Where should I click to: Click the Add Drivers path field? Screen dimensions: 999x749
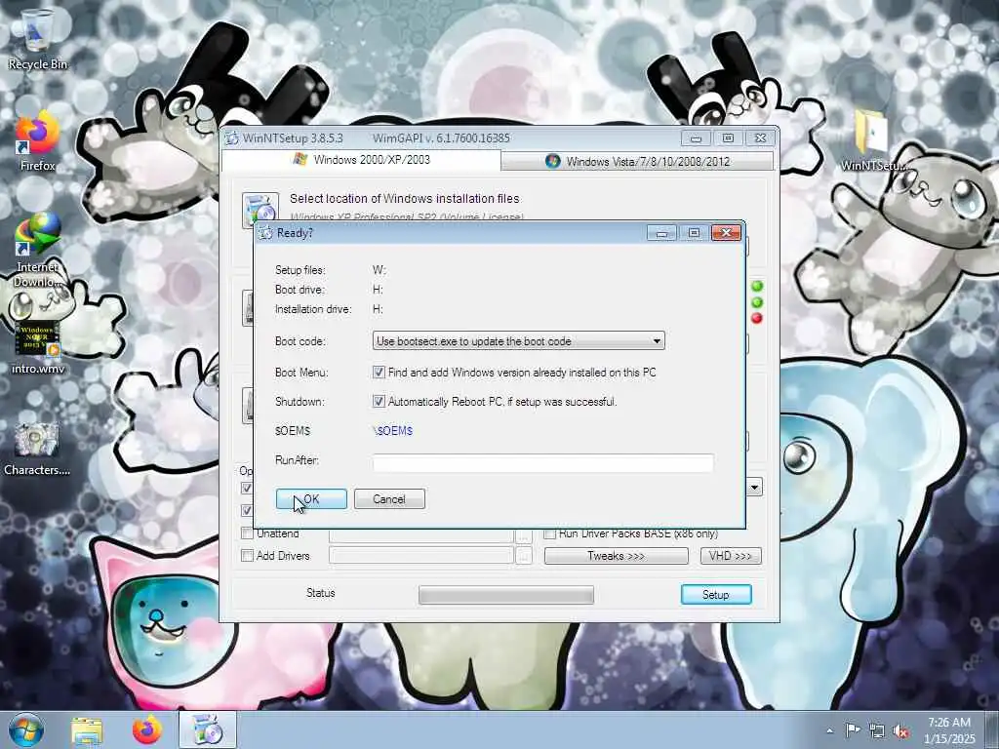click(x=421, y=555)
